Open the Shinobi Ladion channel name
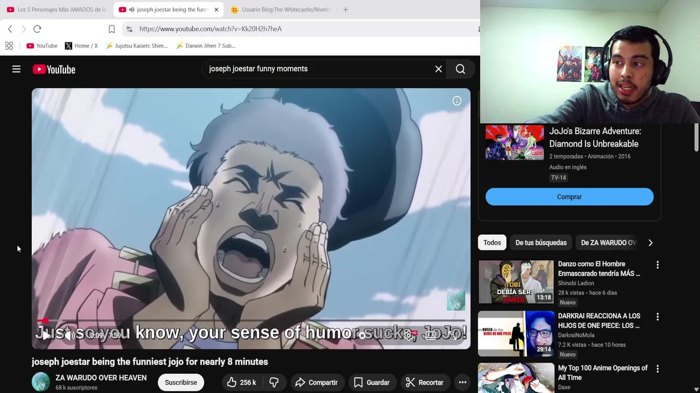Image resolution: width=700 pixels, height=393 pixels. pyautogui.click(x=576, y=283)
